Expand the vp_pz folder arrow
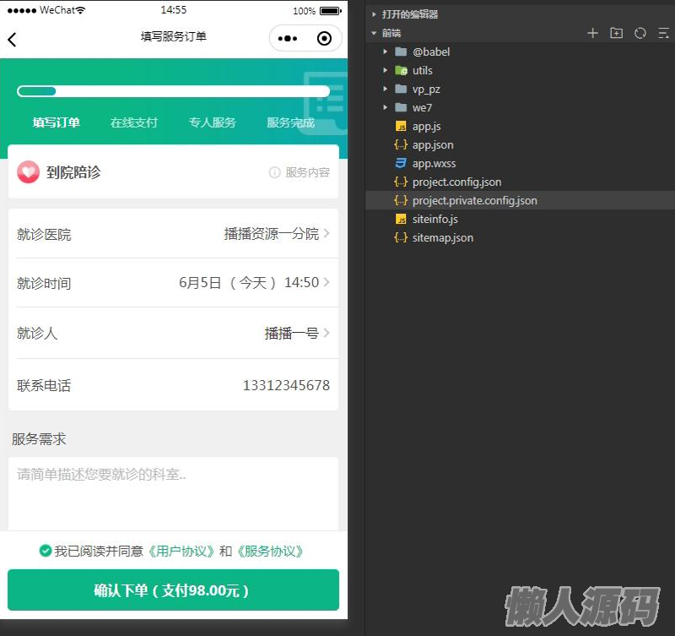675x636 pixels. [386, 89]
